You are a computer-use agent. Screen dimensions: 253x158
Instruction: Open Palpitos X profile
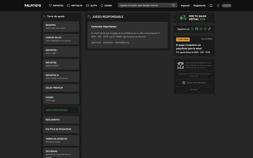(x=201, y=29)
